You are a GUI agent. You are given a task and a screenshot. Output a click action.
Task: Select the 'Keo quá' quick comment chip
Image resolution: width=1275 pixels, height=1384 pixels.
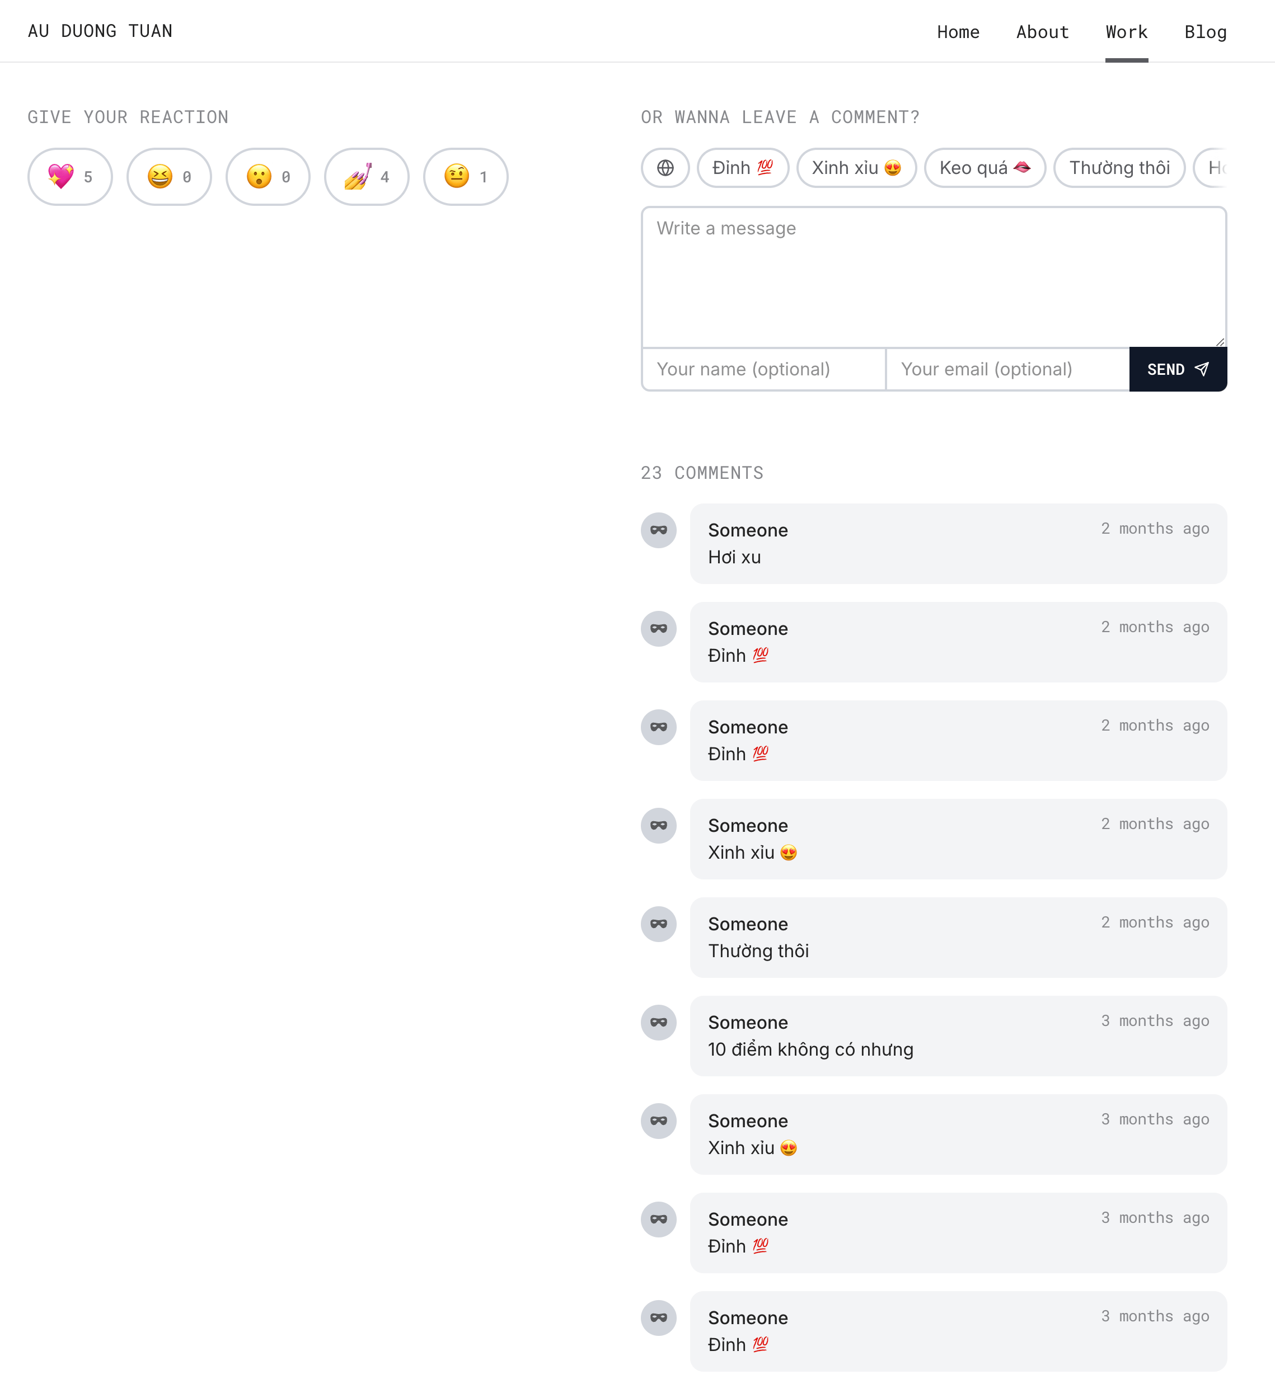tap(985, 168)
